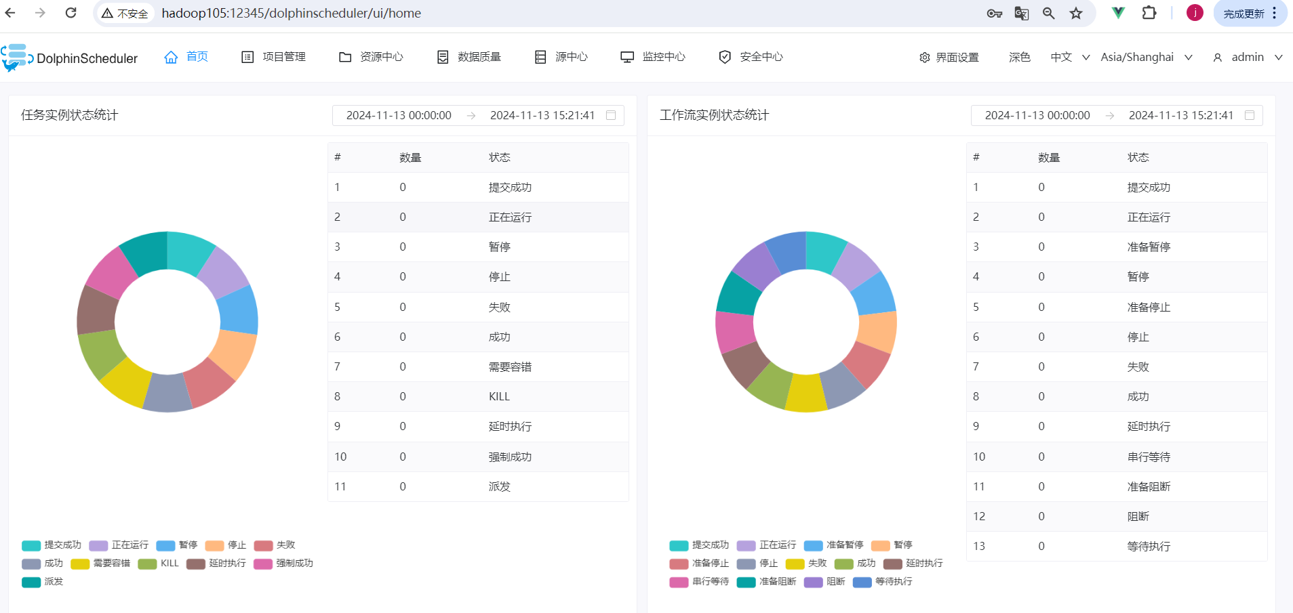Click the Google Translate icon in address bar
The height and width of the screenshot is (613, 1293).
coord(1022,13)
